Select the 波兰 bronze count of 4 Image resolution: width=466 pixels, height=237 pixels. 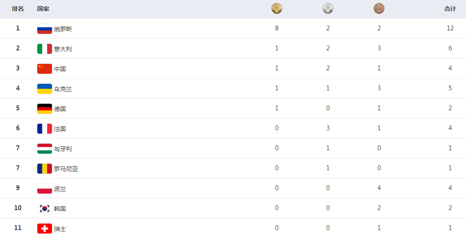click(x=379, y=188)
